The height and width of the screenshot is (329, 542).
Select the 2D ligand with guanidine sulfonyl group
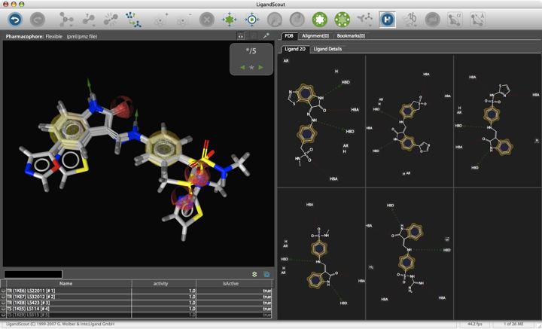410,254
